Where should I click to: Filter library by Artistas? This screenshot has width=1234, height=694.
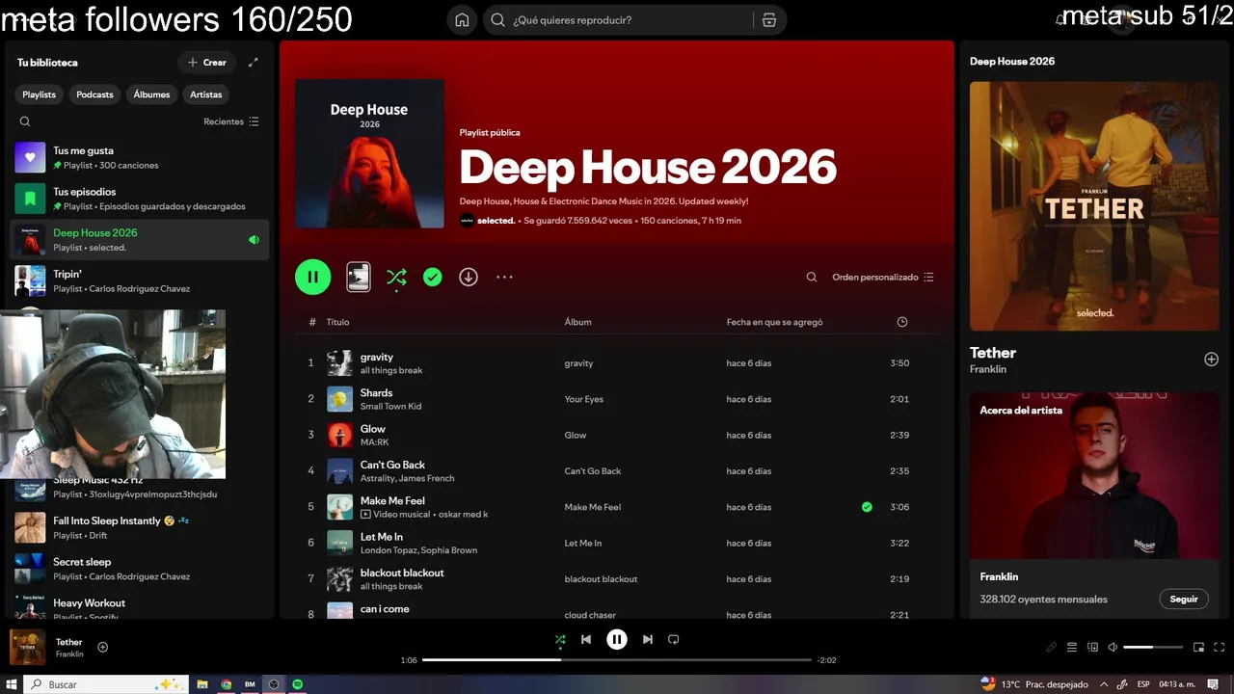pos(206,94)
